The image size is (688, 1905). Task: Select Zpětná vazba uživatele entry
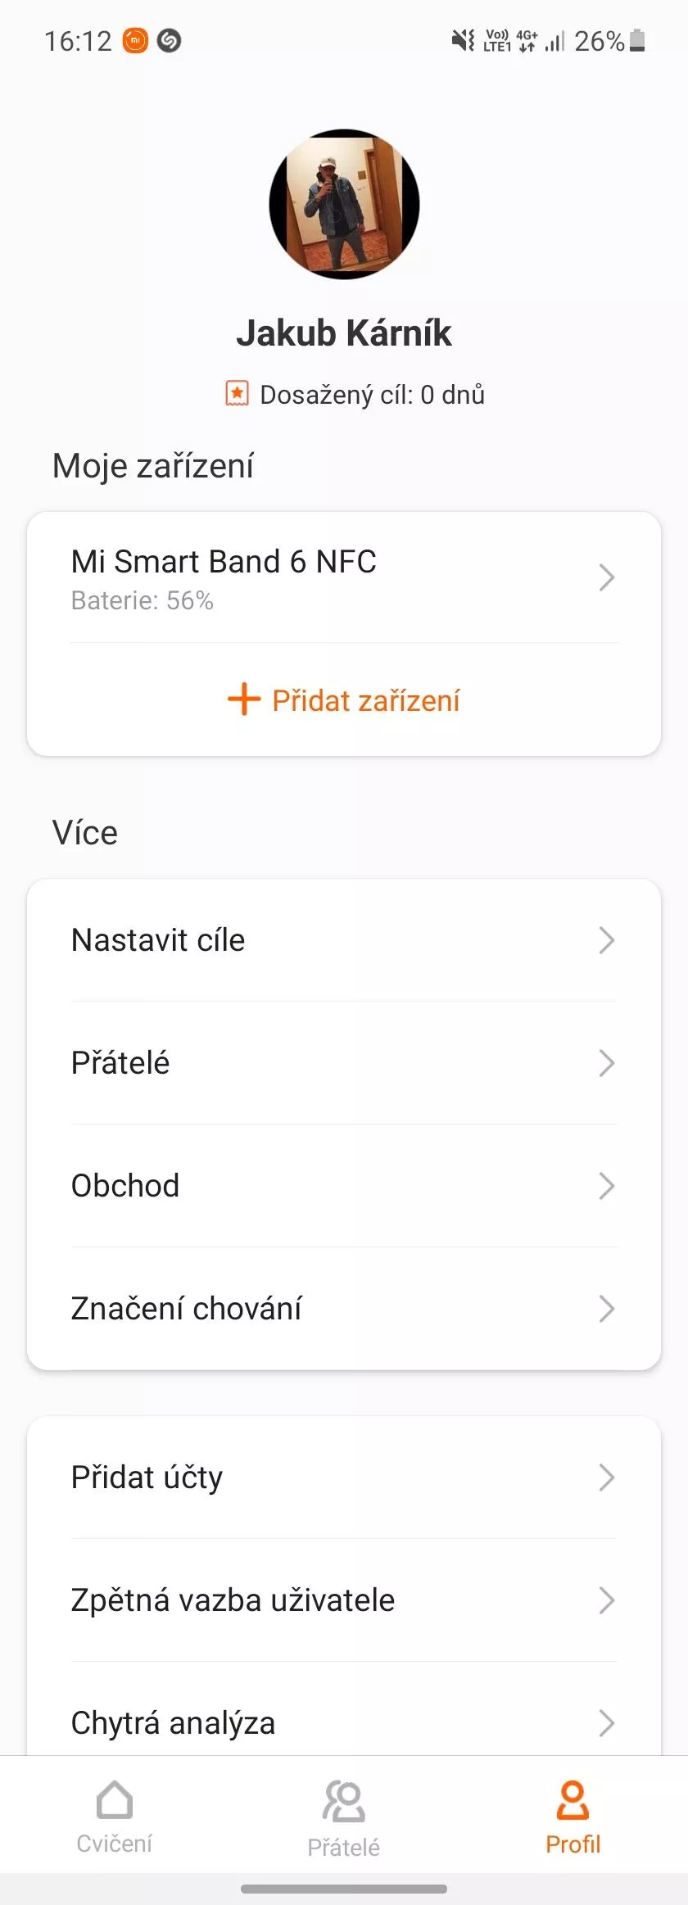point(344,1600)
